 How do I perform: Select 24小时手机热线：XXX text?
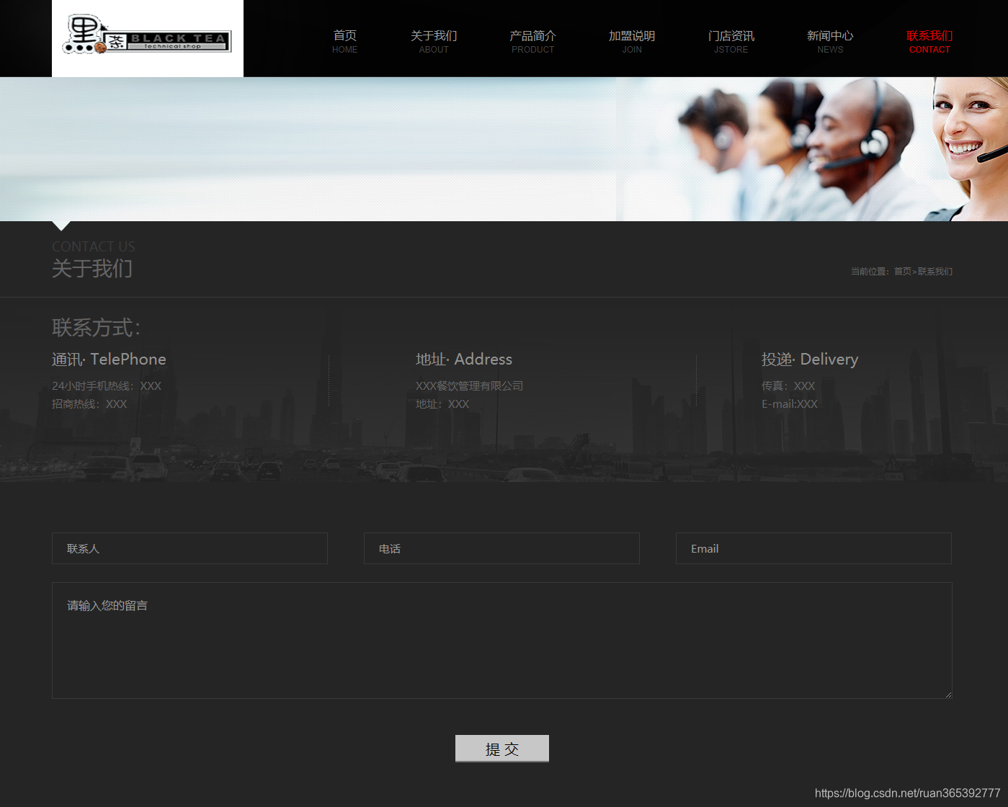(107, 386)
